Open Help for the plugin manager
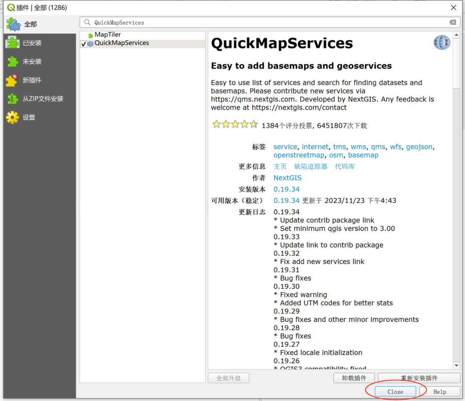 (440, 391)
